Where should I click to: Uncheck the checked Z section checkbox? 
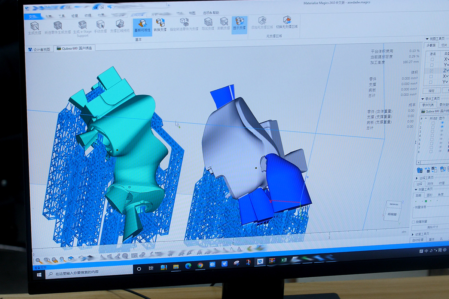click(x=432, y=71)
